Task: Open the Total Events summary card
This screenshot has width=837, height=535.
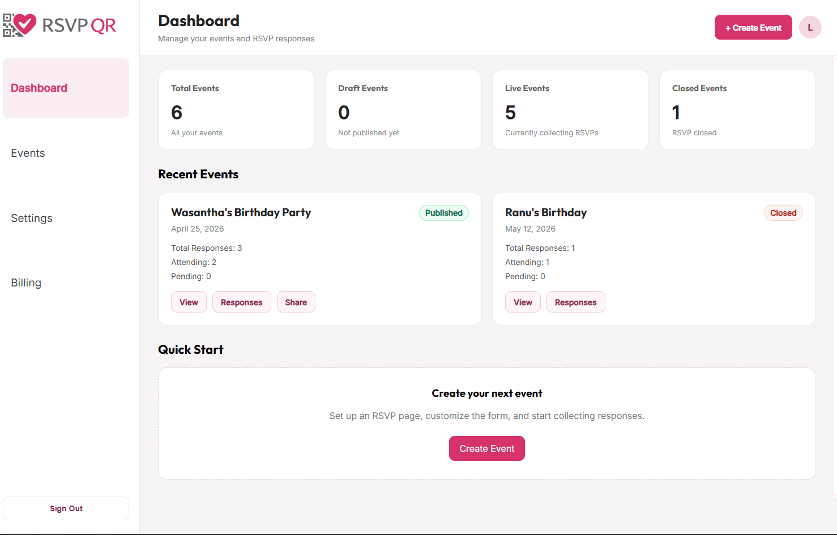Action: pyautogui.click(x=236, y=109)
